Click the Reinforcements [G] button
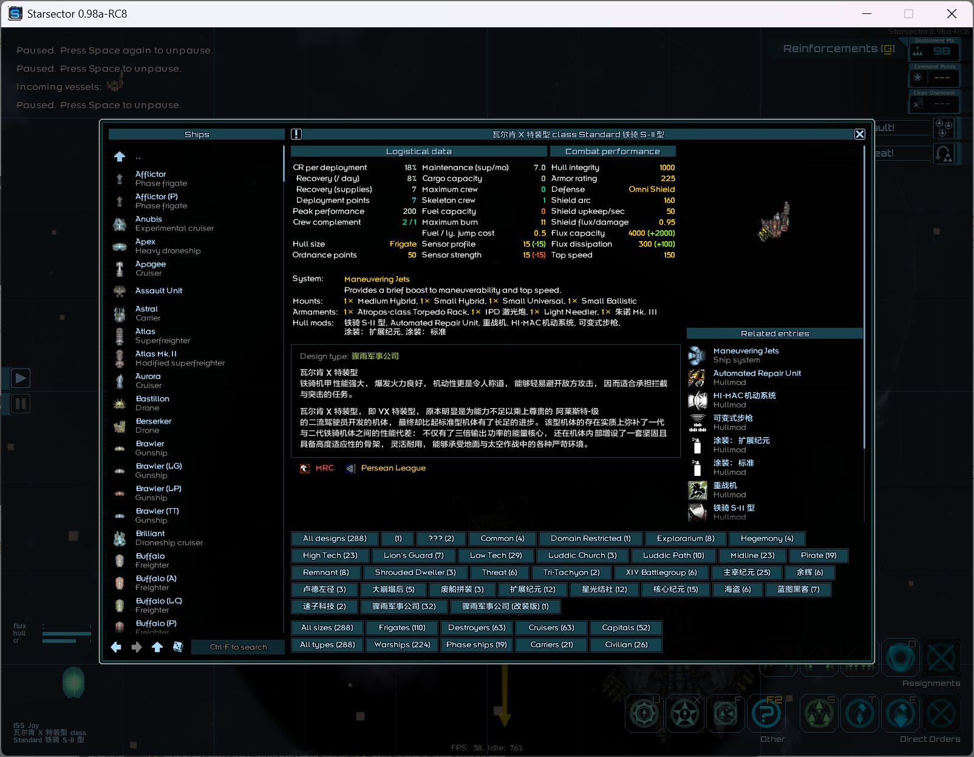974x757 pixels. click(x=838, y=49)
